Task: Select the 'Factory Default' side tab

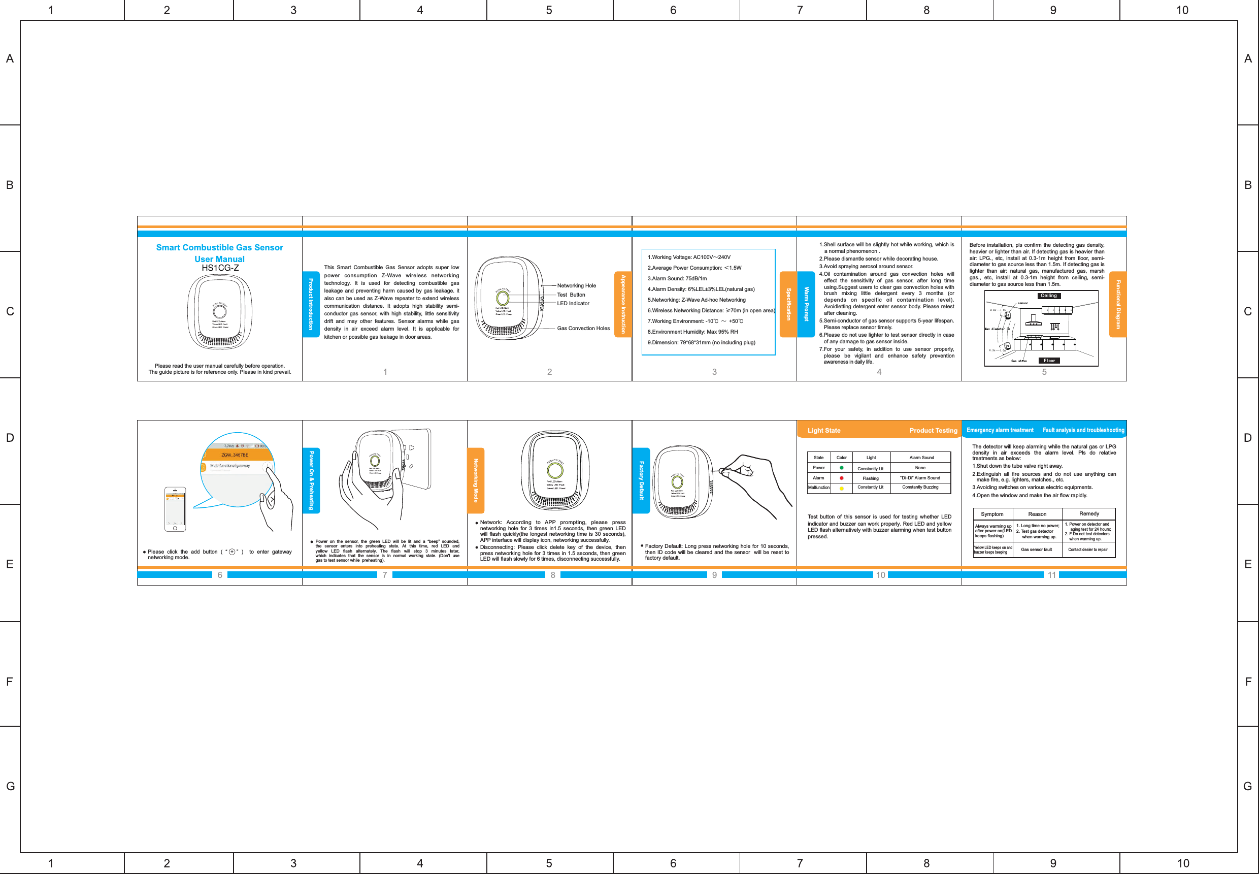Action: (x=641, y=480)
